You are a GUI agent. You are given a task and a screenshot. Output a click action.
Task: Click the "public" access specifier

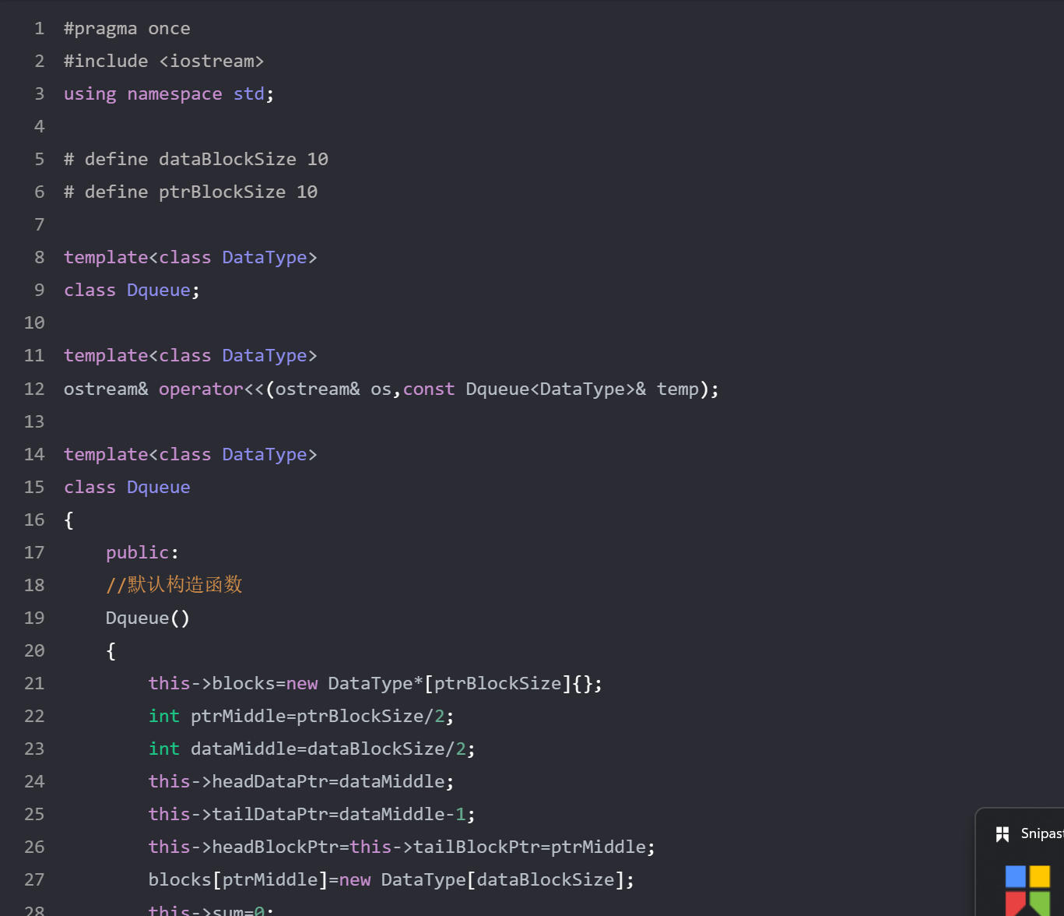point(137,552)
